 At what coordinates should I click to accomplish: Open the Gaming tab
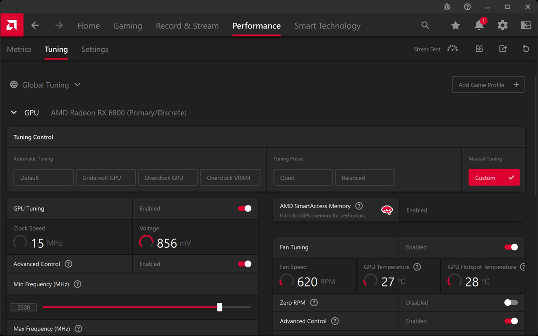coord(128,26)
